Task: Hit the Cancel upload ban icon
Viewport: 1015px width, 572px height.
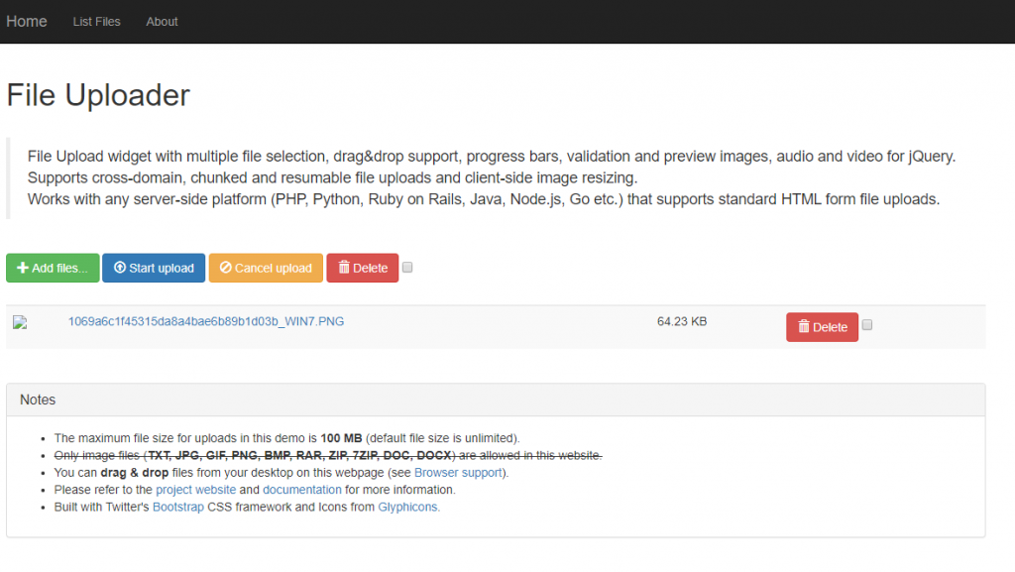Action: [x=225, y=269]
